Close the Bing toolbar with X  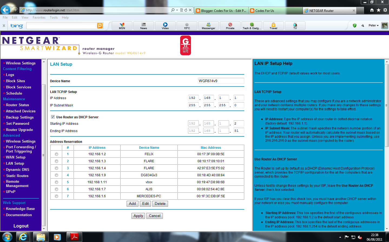coord(4,26)
